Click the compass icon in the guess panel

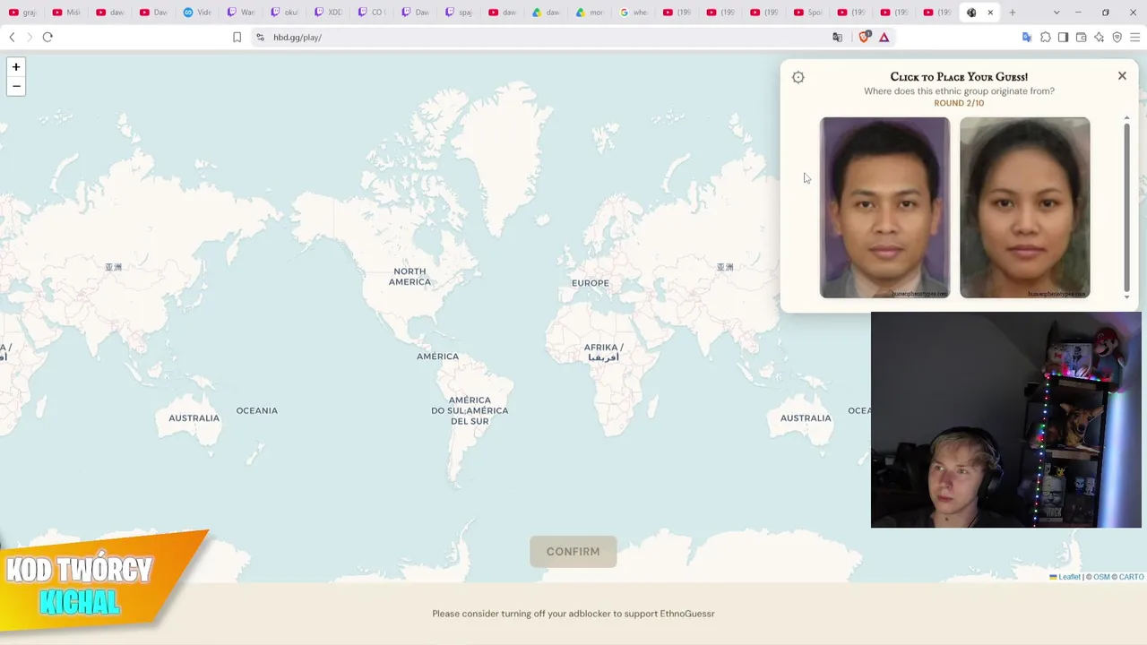[x=798, y=77]
